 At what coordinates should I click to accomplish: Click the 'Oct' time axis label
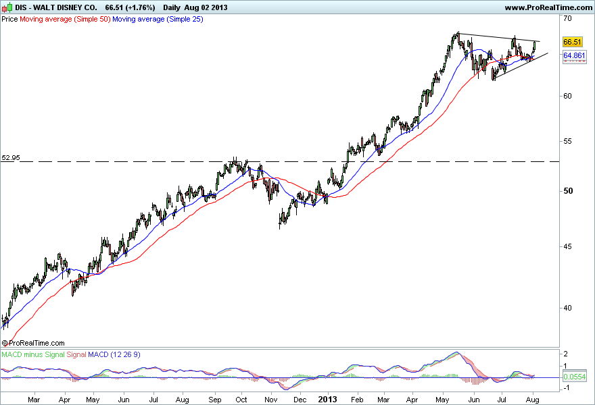click(x=241, y=400)
